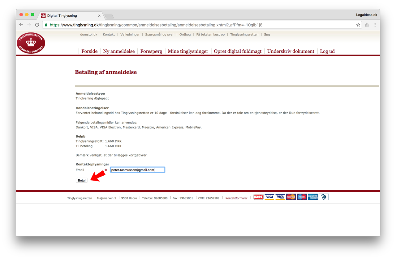Close the Digital Tinglysning tab
Image resolution: width=396 pixels, height=259 pixels.
pyautogui.click(x=99, y=15)
